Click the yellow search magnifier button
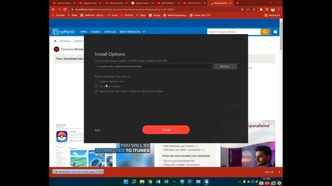Viewport: 332px width, 186px height. point(265,32)
